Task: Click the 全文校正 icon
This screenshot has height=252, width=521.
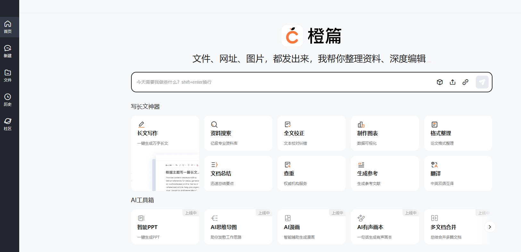Action: click(x=288, y=125)
